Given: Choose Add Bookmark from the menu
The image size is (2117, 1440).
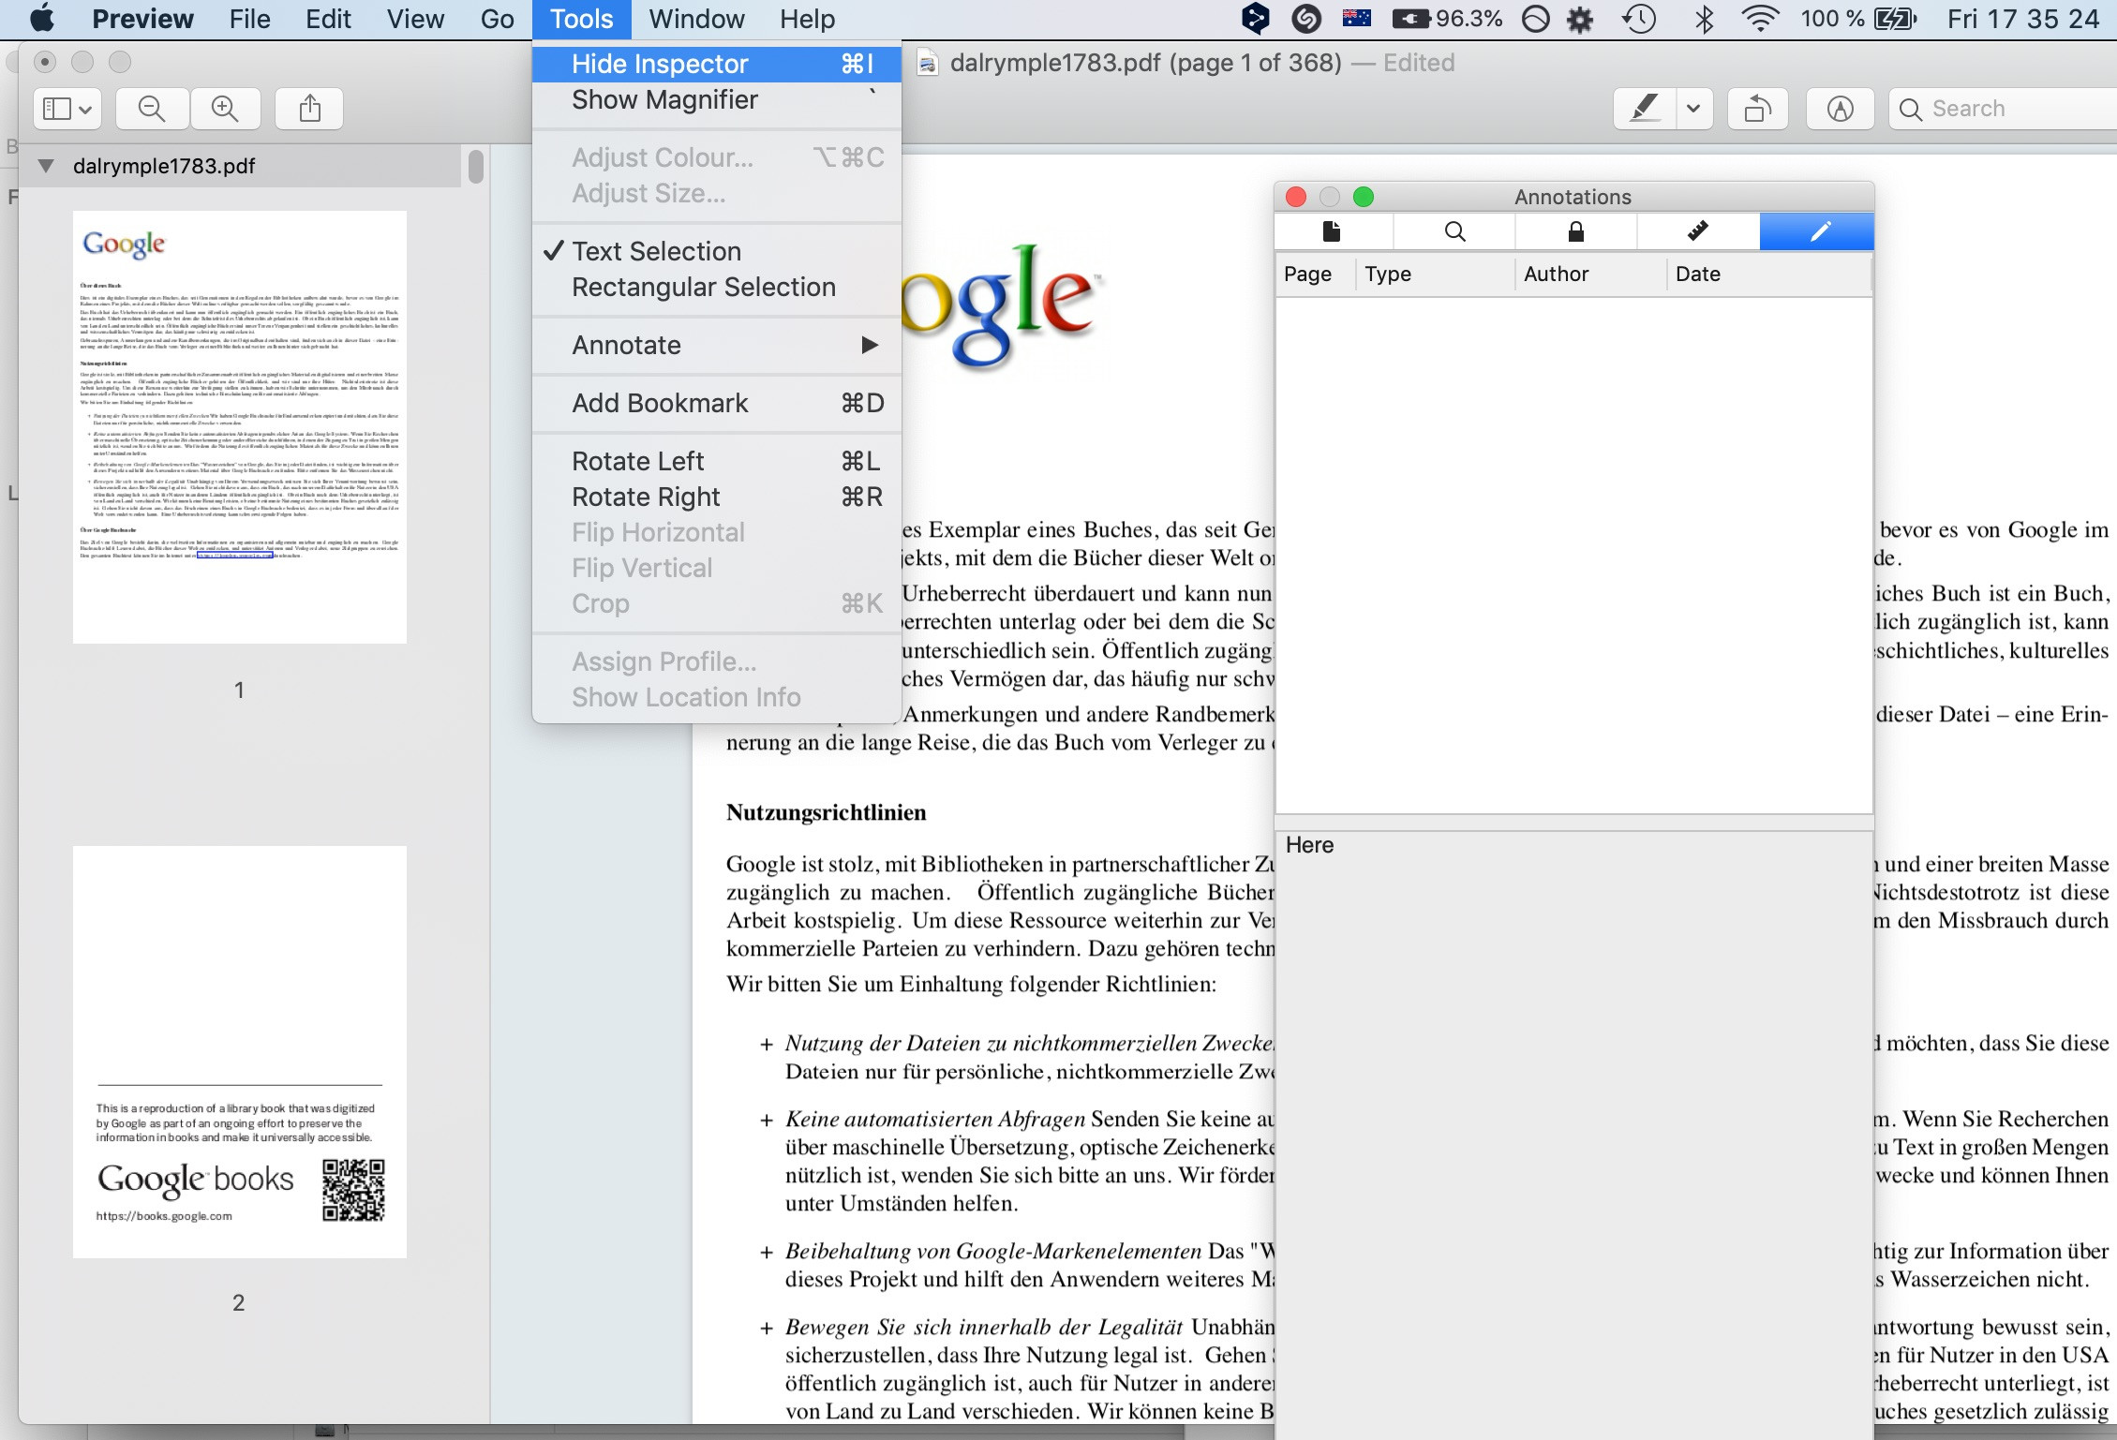Looking at the screenshot, I should [x=660, y=403].
